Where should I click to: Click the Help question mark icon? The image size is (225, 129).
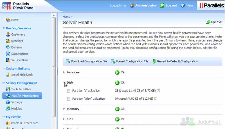183,5
